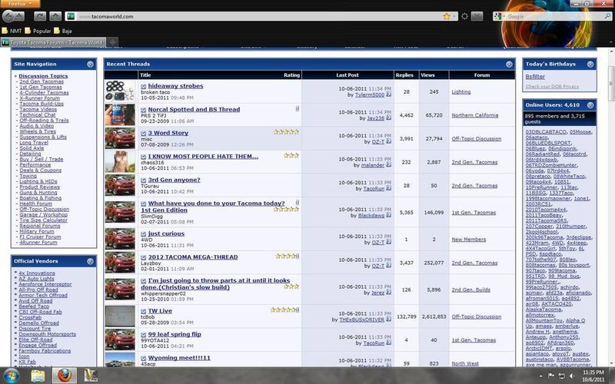
Task: Open the Norcal Spotted and BS Thread
Action: (194, 109)
